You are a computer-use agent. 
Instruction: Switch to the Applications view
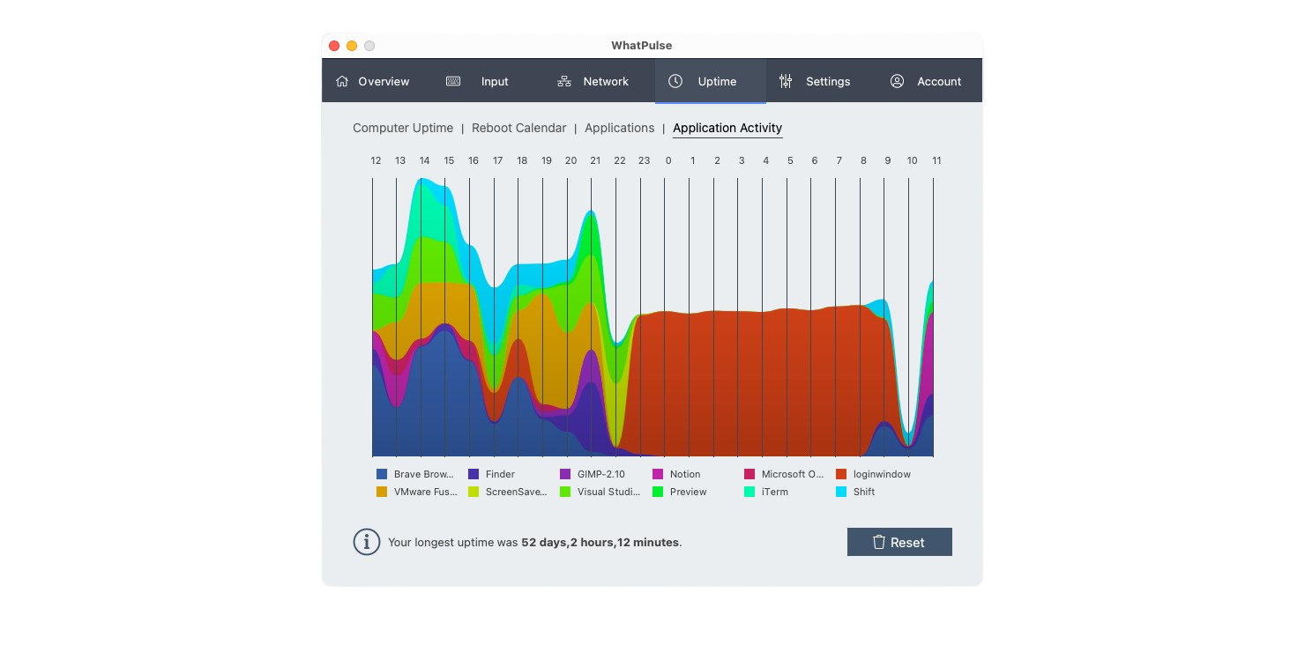pyautogui.click(x=619, y=128)
